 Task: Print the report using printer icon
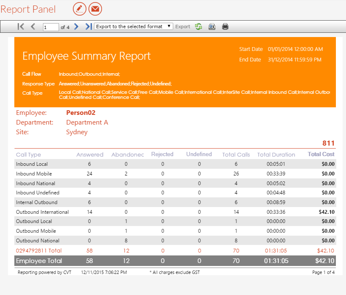[x=225, y=27]
